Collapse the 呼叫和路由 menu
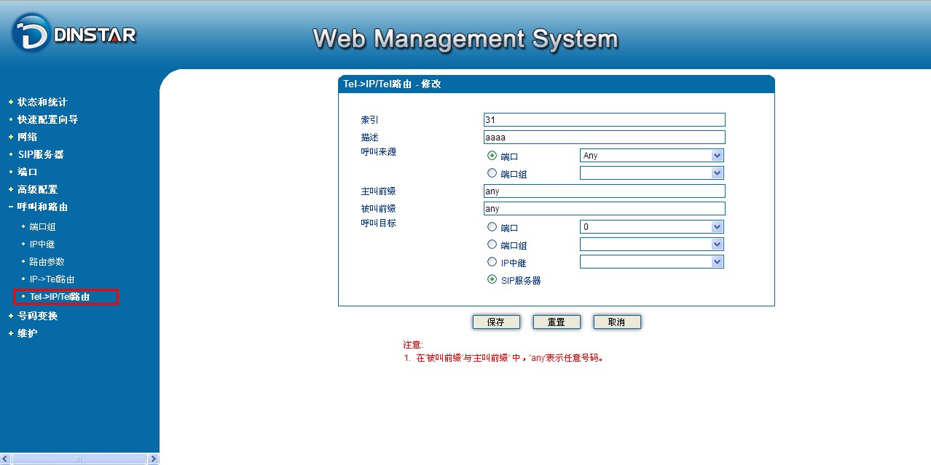 click(x=42, y=207)
